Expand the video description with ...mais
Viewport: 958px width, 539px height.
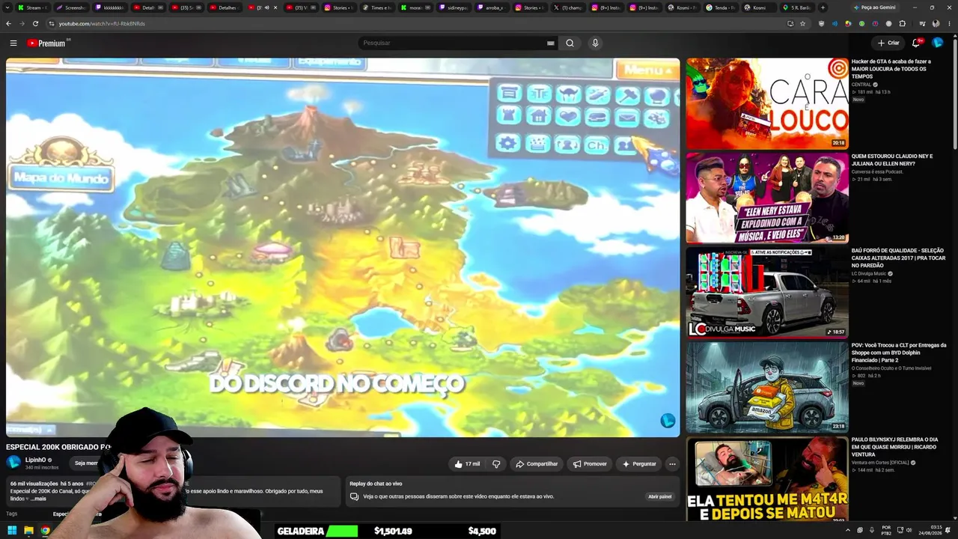(38, 499)
